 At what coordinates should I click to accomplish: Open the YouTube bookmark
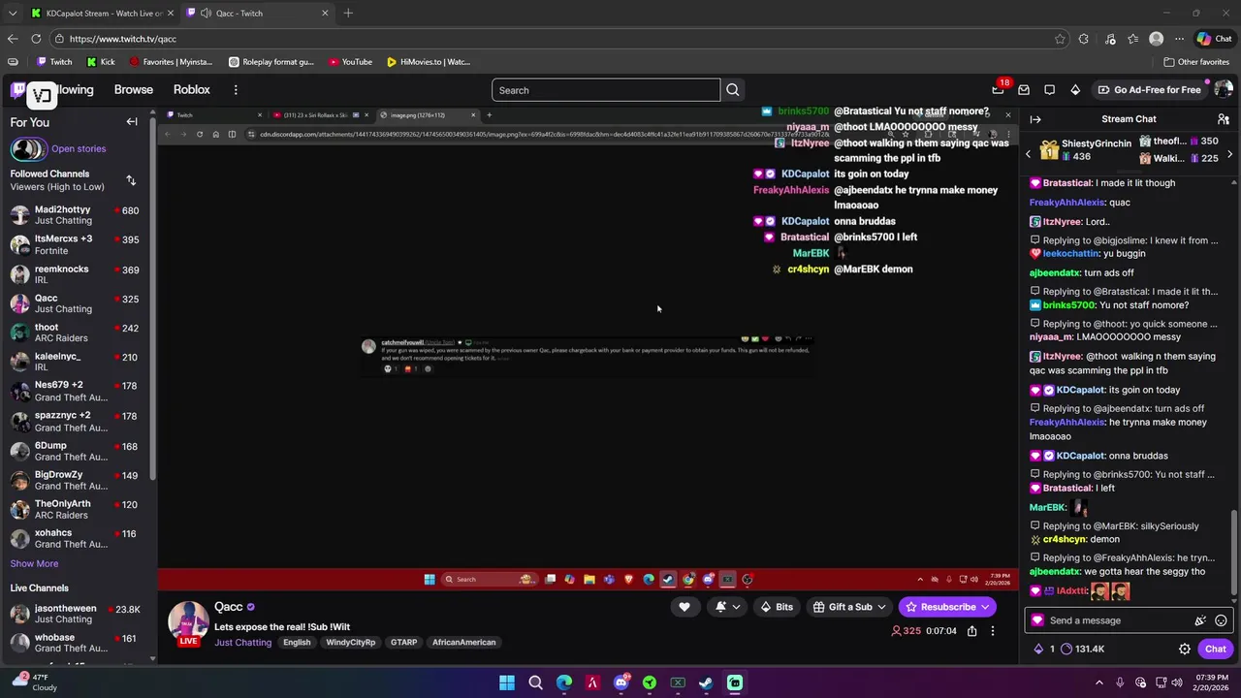[x=350, y=61]
